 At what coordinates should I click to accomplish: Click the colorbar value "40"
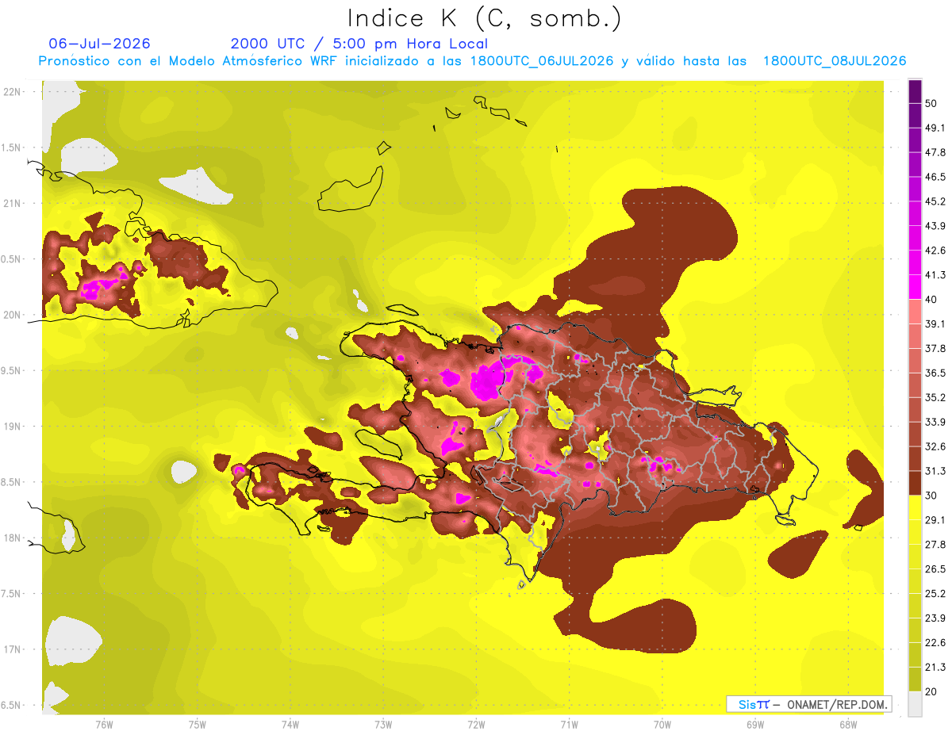pos(931,300)
